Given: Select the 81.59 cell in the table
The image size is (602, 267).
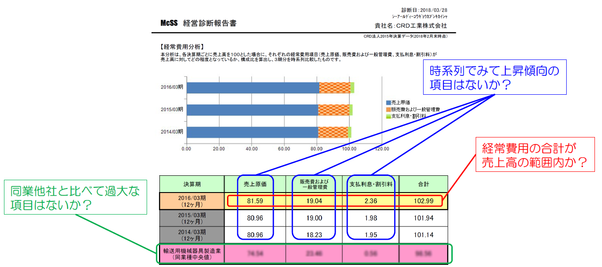Looking at the screenshot, I should 255,201.
